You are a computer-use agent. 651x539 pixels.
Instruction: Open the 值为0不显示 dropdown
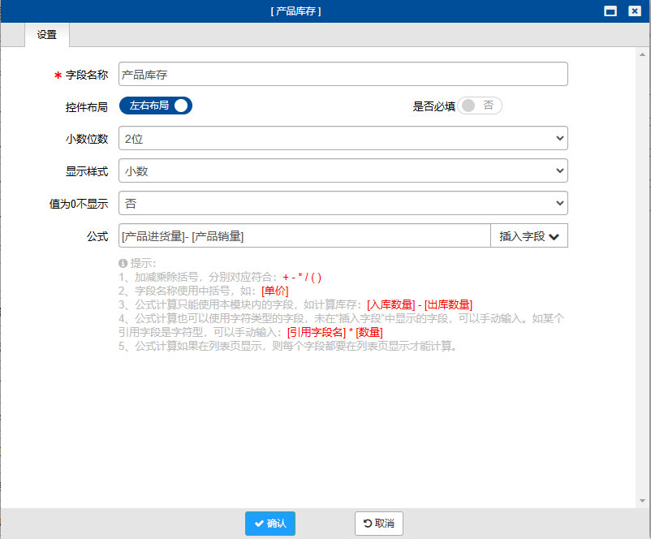pos(343,203)
